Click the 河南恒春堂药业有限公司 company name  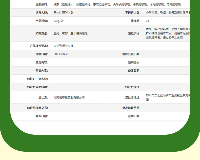(69, 97)
